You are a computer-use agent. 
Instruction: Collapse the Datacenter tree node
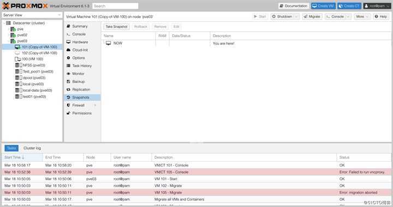[x=4, y=23]
